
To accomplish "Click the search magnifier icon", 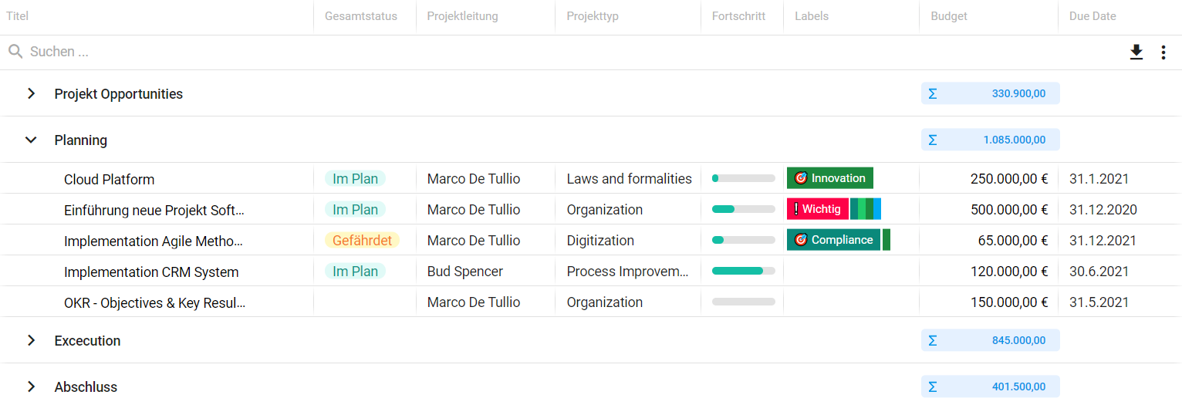I will [15, 52].
